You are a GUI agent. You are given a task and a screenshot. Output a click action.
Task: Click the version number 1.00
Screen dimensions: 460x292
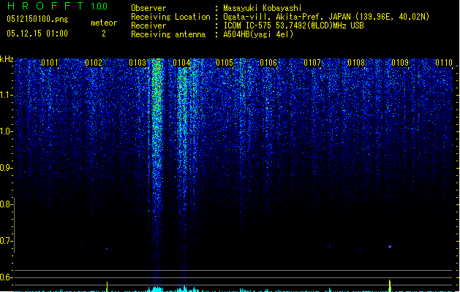[x=99, y=7]
